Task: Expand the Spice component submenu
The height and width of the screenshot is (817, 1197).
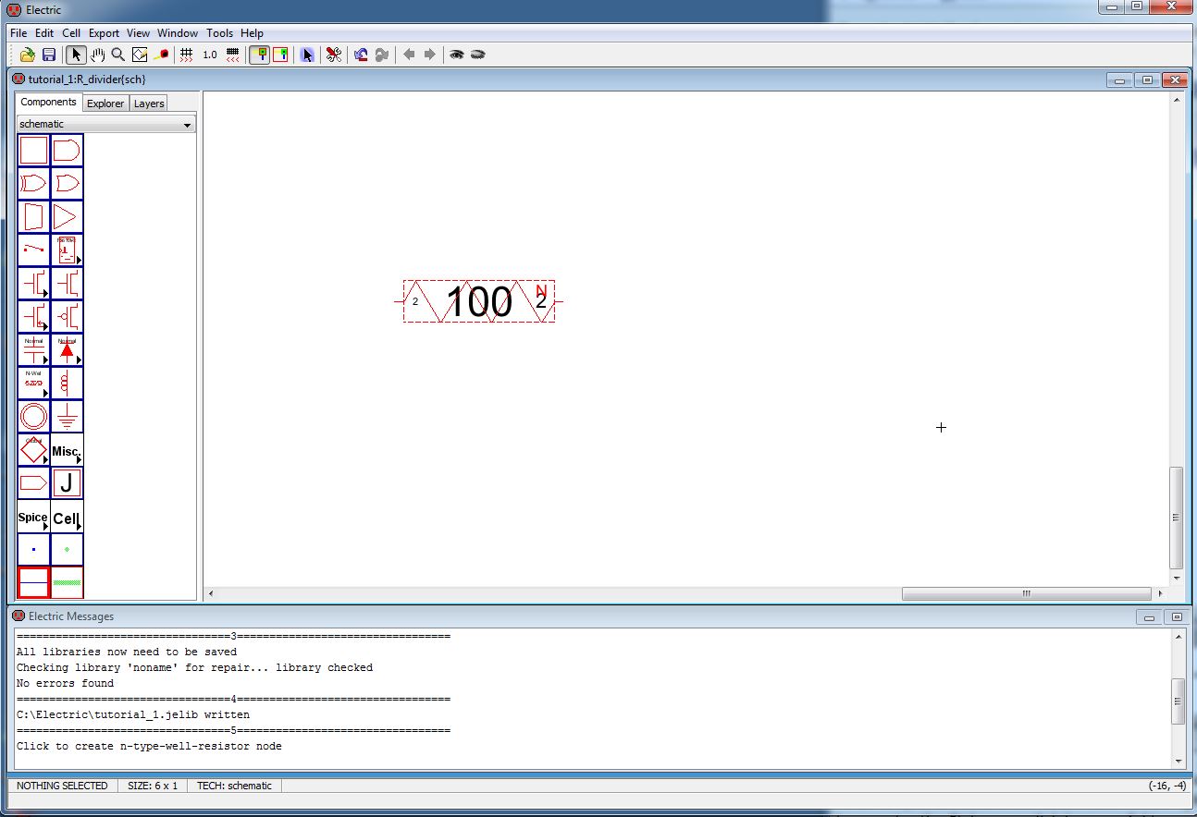Action: (x=33, y=518)
